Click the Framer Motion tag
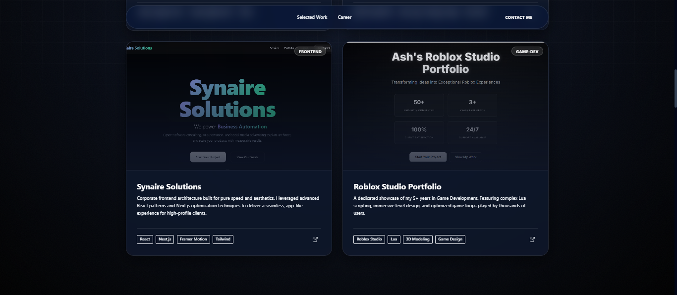This screenshot has width=677, height=295. [x=193, y=239]
